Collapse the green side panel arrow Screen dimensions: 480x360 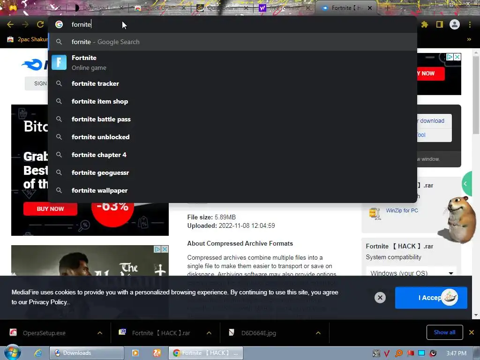tap(466, 184)
